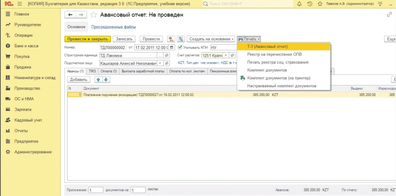
Task: Select the Основное view tab
Action: (76, 27)
